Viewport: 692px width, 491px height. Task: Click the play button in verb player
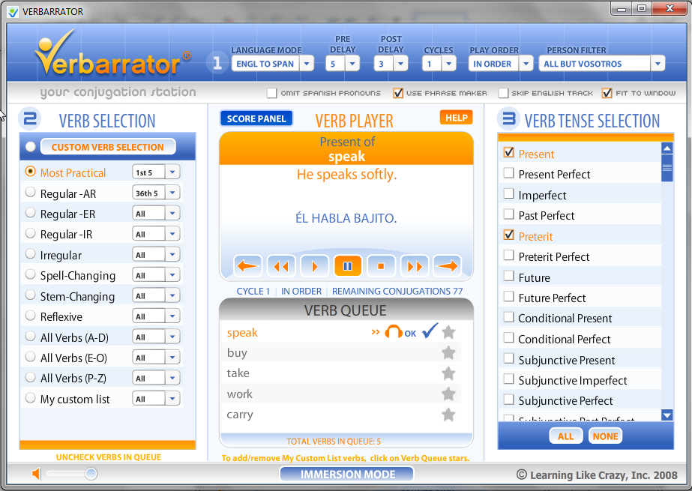coord(314,266)
